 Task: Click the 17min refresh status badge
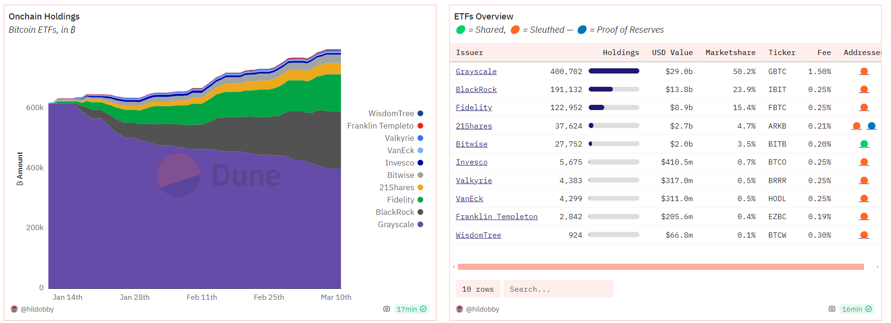pyautogui.click(x=411, y=309)
